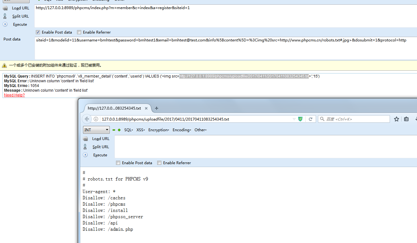Image resolution: width=417 pixels, height=243 pixels.
Task: Open Other menu in front HackBar
Action: click(201, 130)
